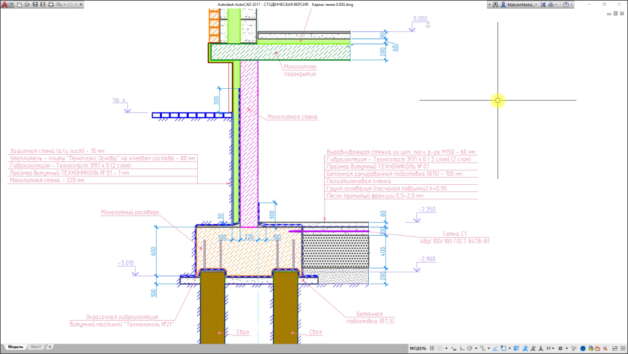Expand the redo history dropdown arrow
The width and height of the screenshot is (628, 354).
pos(76,5)
